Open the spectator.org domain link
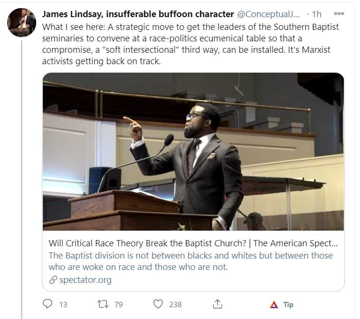 point(86,280)
